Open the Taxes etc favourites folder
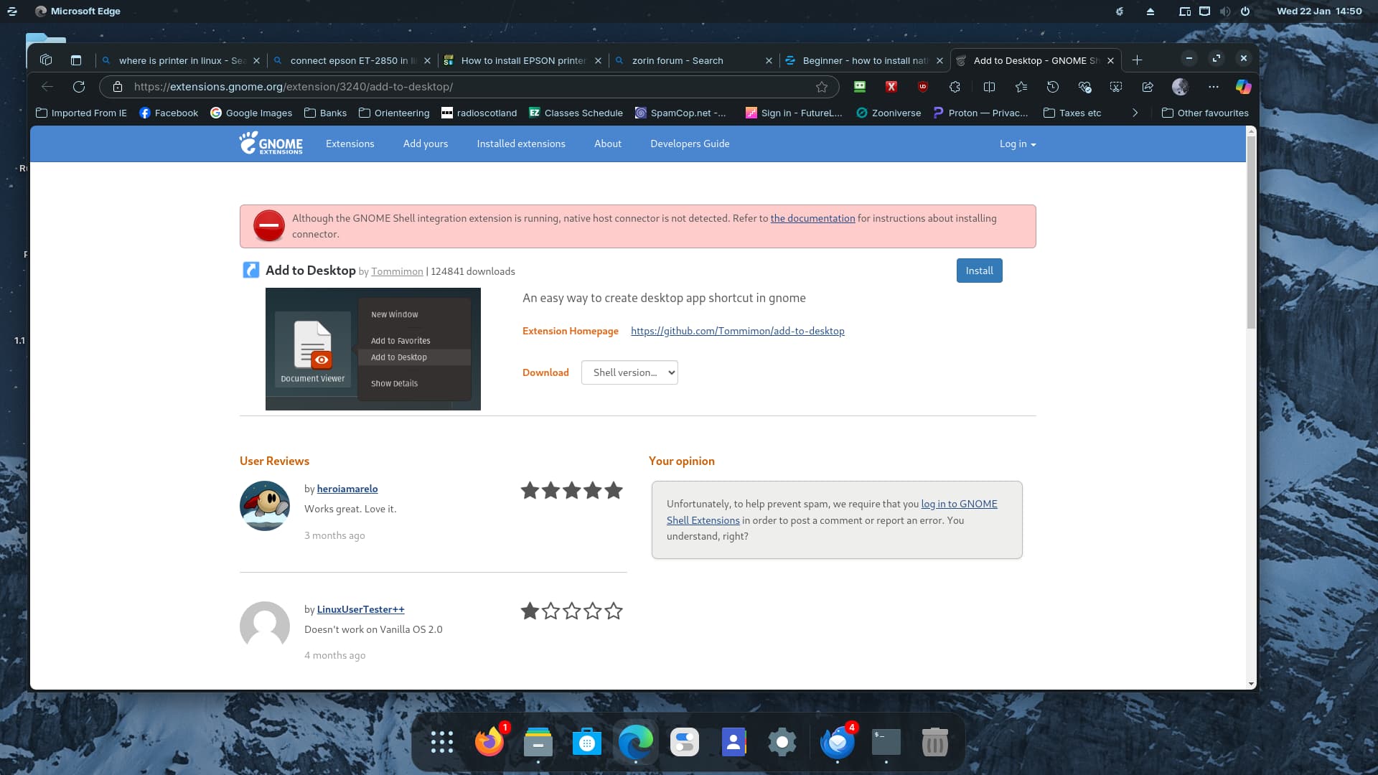Screen dimensions: 1378x775 [1072, 113]
